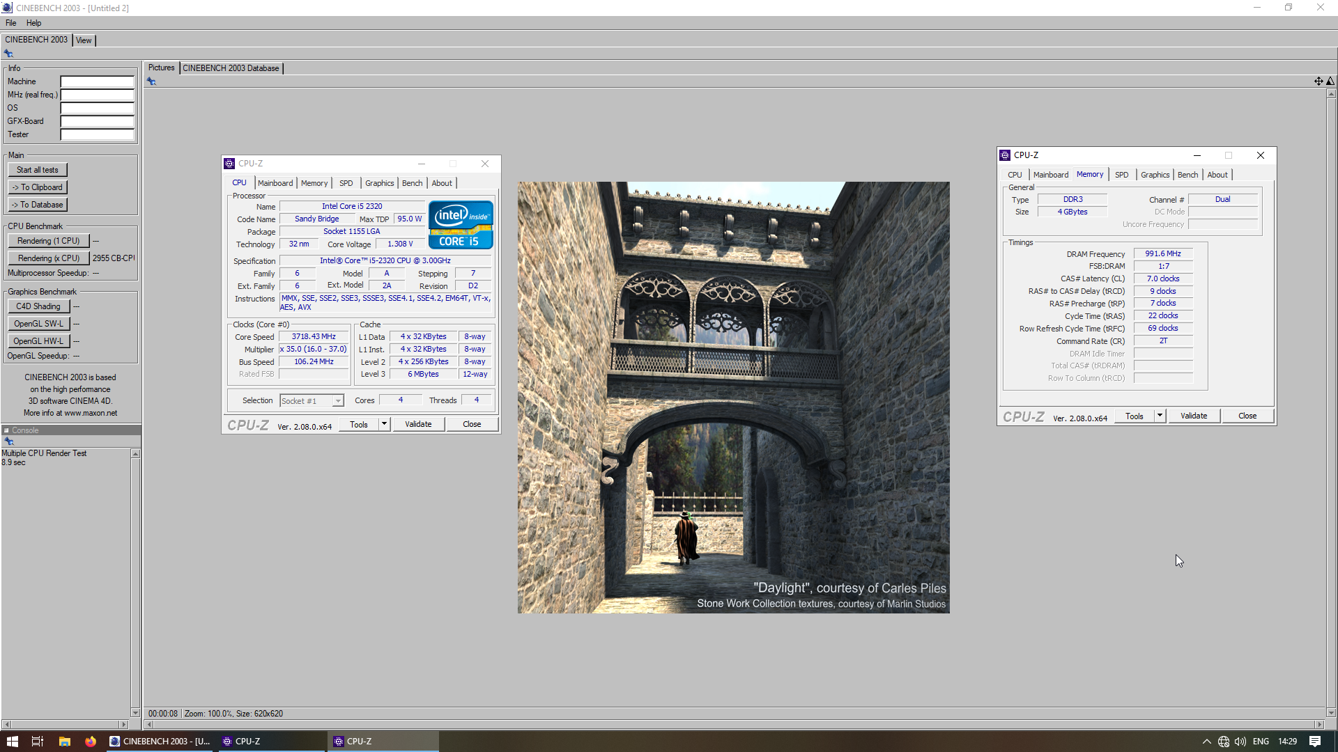1338x752 pixels.
Task: Open the Windows Start menu
Action: click(x=12, y=742)
